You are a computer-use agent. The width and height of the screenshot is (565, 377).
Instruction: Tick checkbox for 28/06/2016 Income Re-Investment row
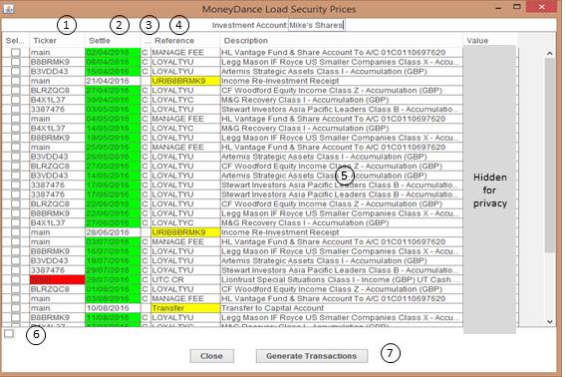coord(16,232)
